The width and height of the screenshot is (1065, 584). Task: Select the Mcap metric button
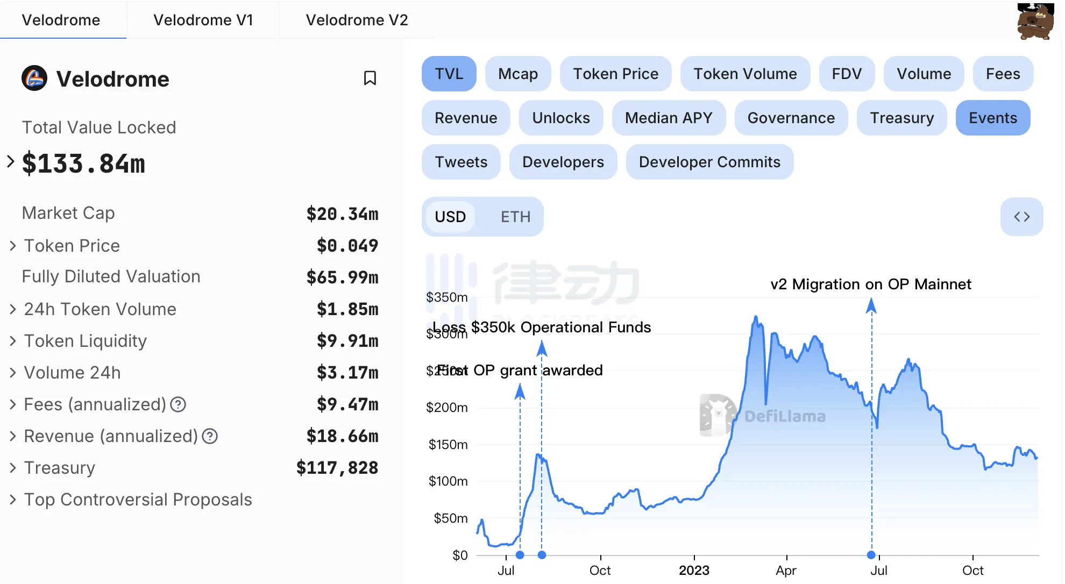(x=518, y=73)
